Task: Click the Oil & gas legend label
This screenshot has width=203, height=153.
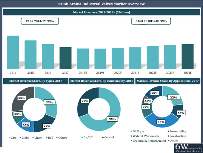Action: [139, 131]
